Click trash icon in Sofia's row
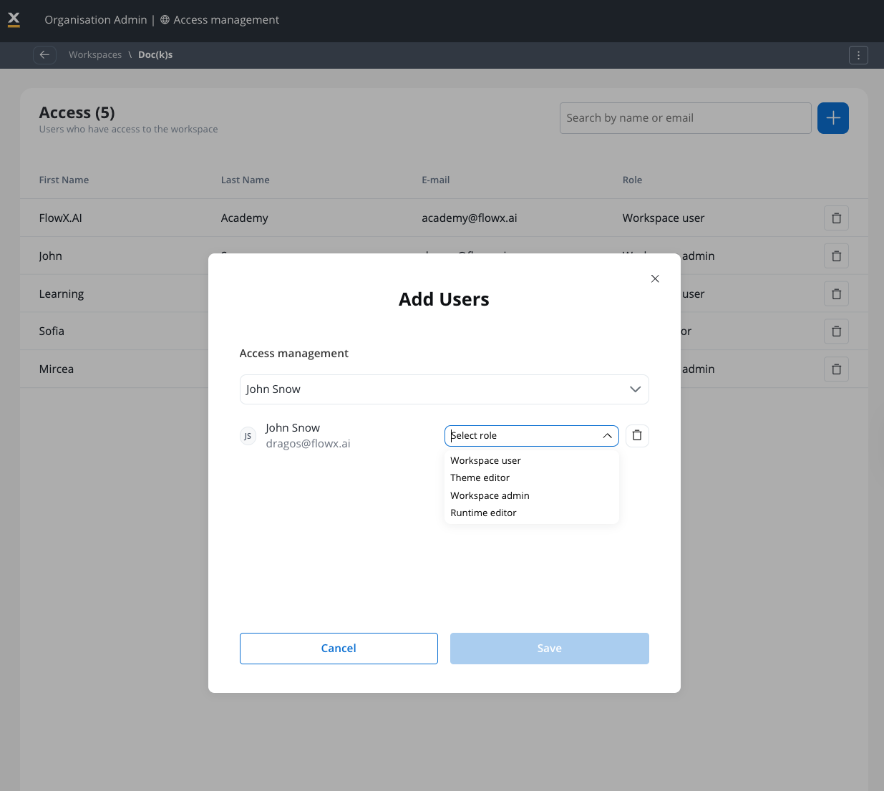Viewport: 884px width, 791px height. (x=836, y=331)
